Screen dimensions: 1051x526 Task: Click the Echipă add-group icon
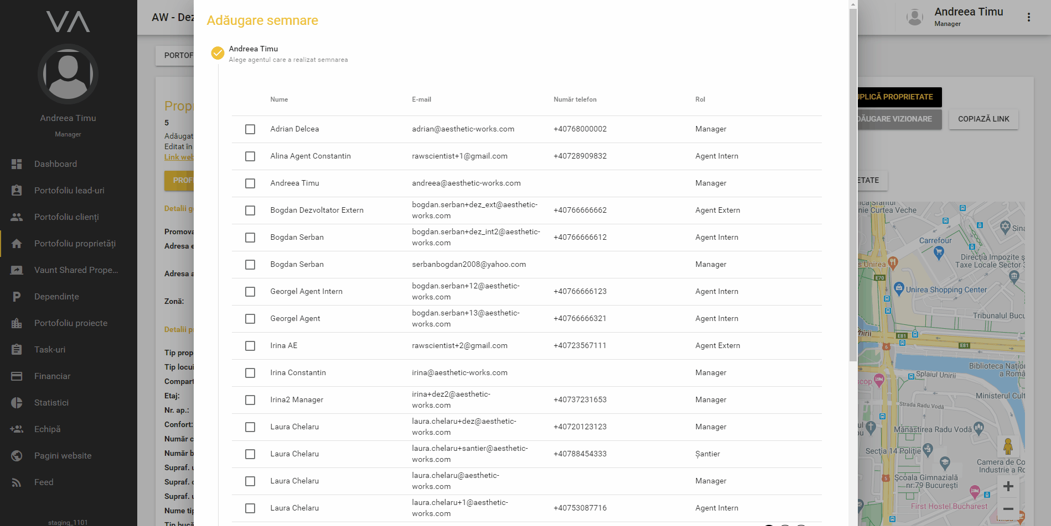coord(17,429)
